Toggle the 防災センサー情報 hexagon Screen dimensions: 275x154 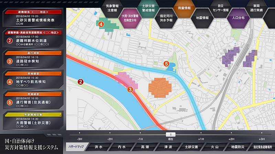coord(220,8)
